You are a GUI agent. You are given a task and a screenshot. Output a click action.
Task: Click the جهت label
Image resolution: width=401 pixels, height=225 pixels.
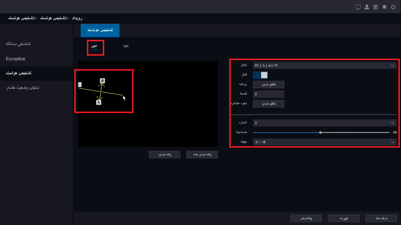[x=244, y=142]
